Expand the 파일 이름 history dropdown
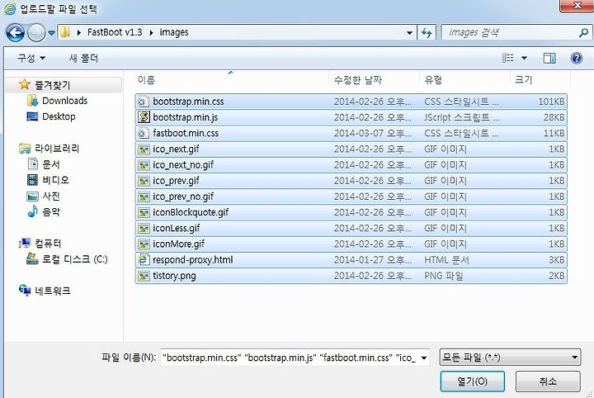 click(424, 358)
